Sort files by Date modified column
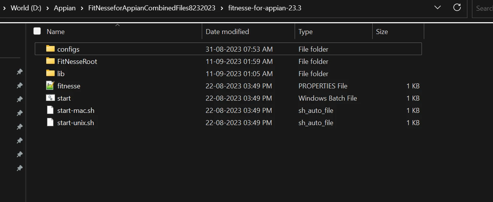This screenshot has width=493, height=202. (227, 32)
